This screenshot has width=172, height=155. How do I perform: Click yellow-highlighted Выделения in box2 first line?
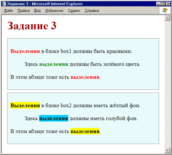point(25,105)
